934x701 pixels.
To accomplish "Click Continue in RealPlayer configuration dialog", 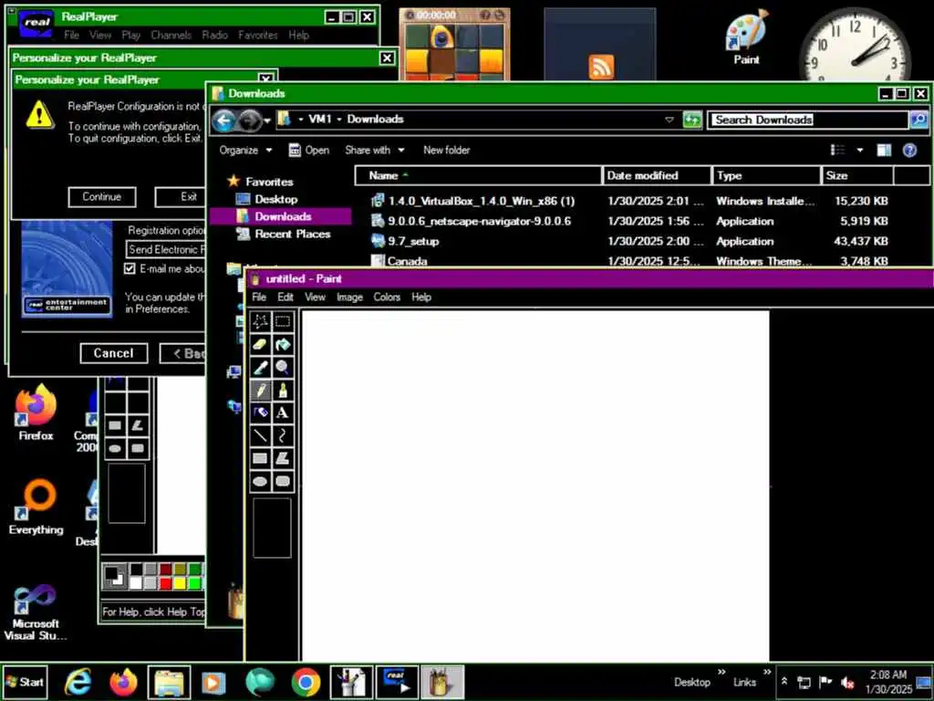I will tap(102, 197).
